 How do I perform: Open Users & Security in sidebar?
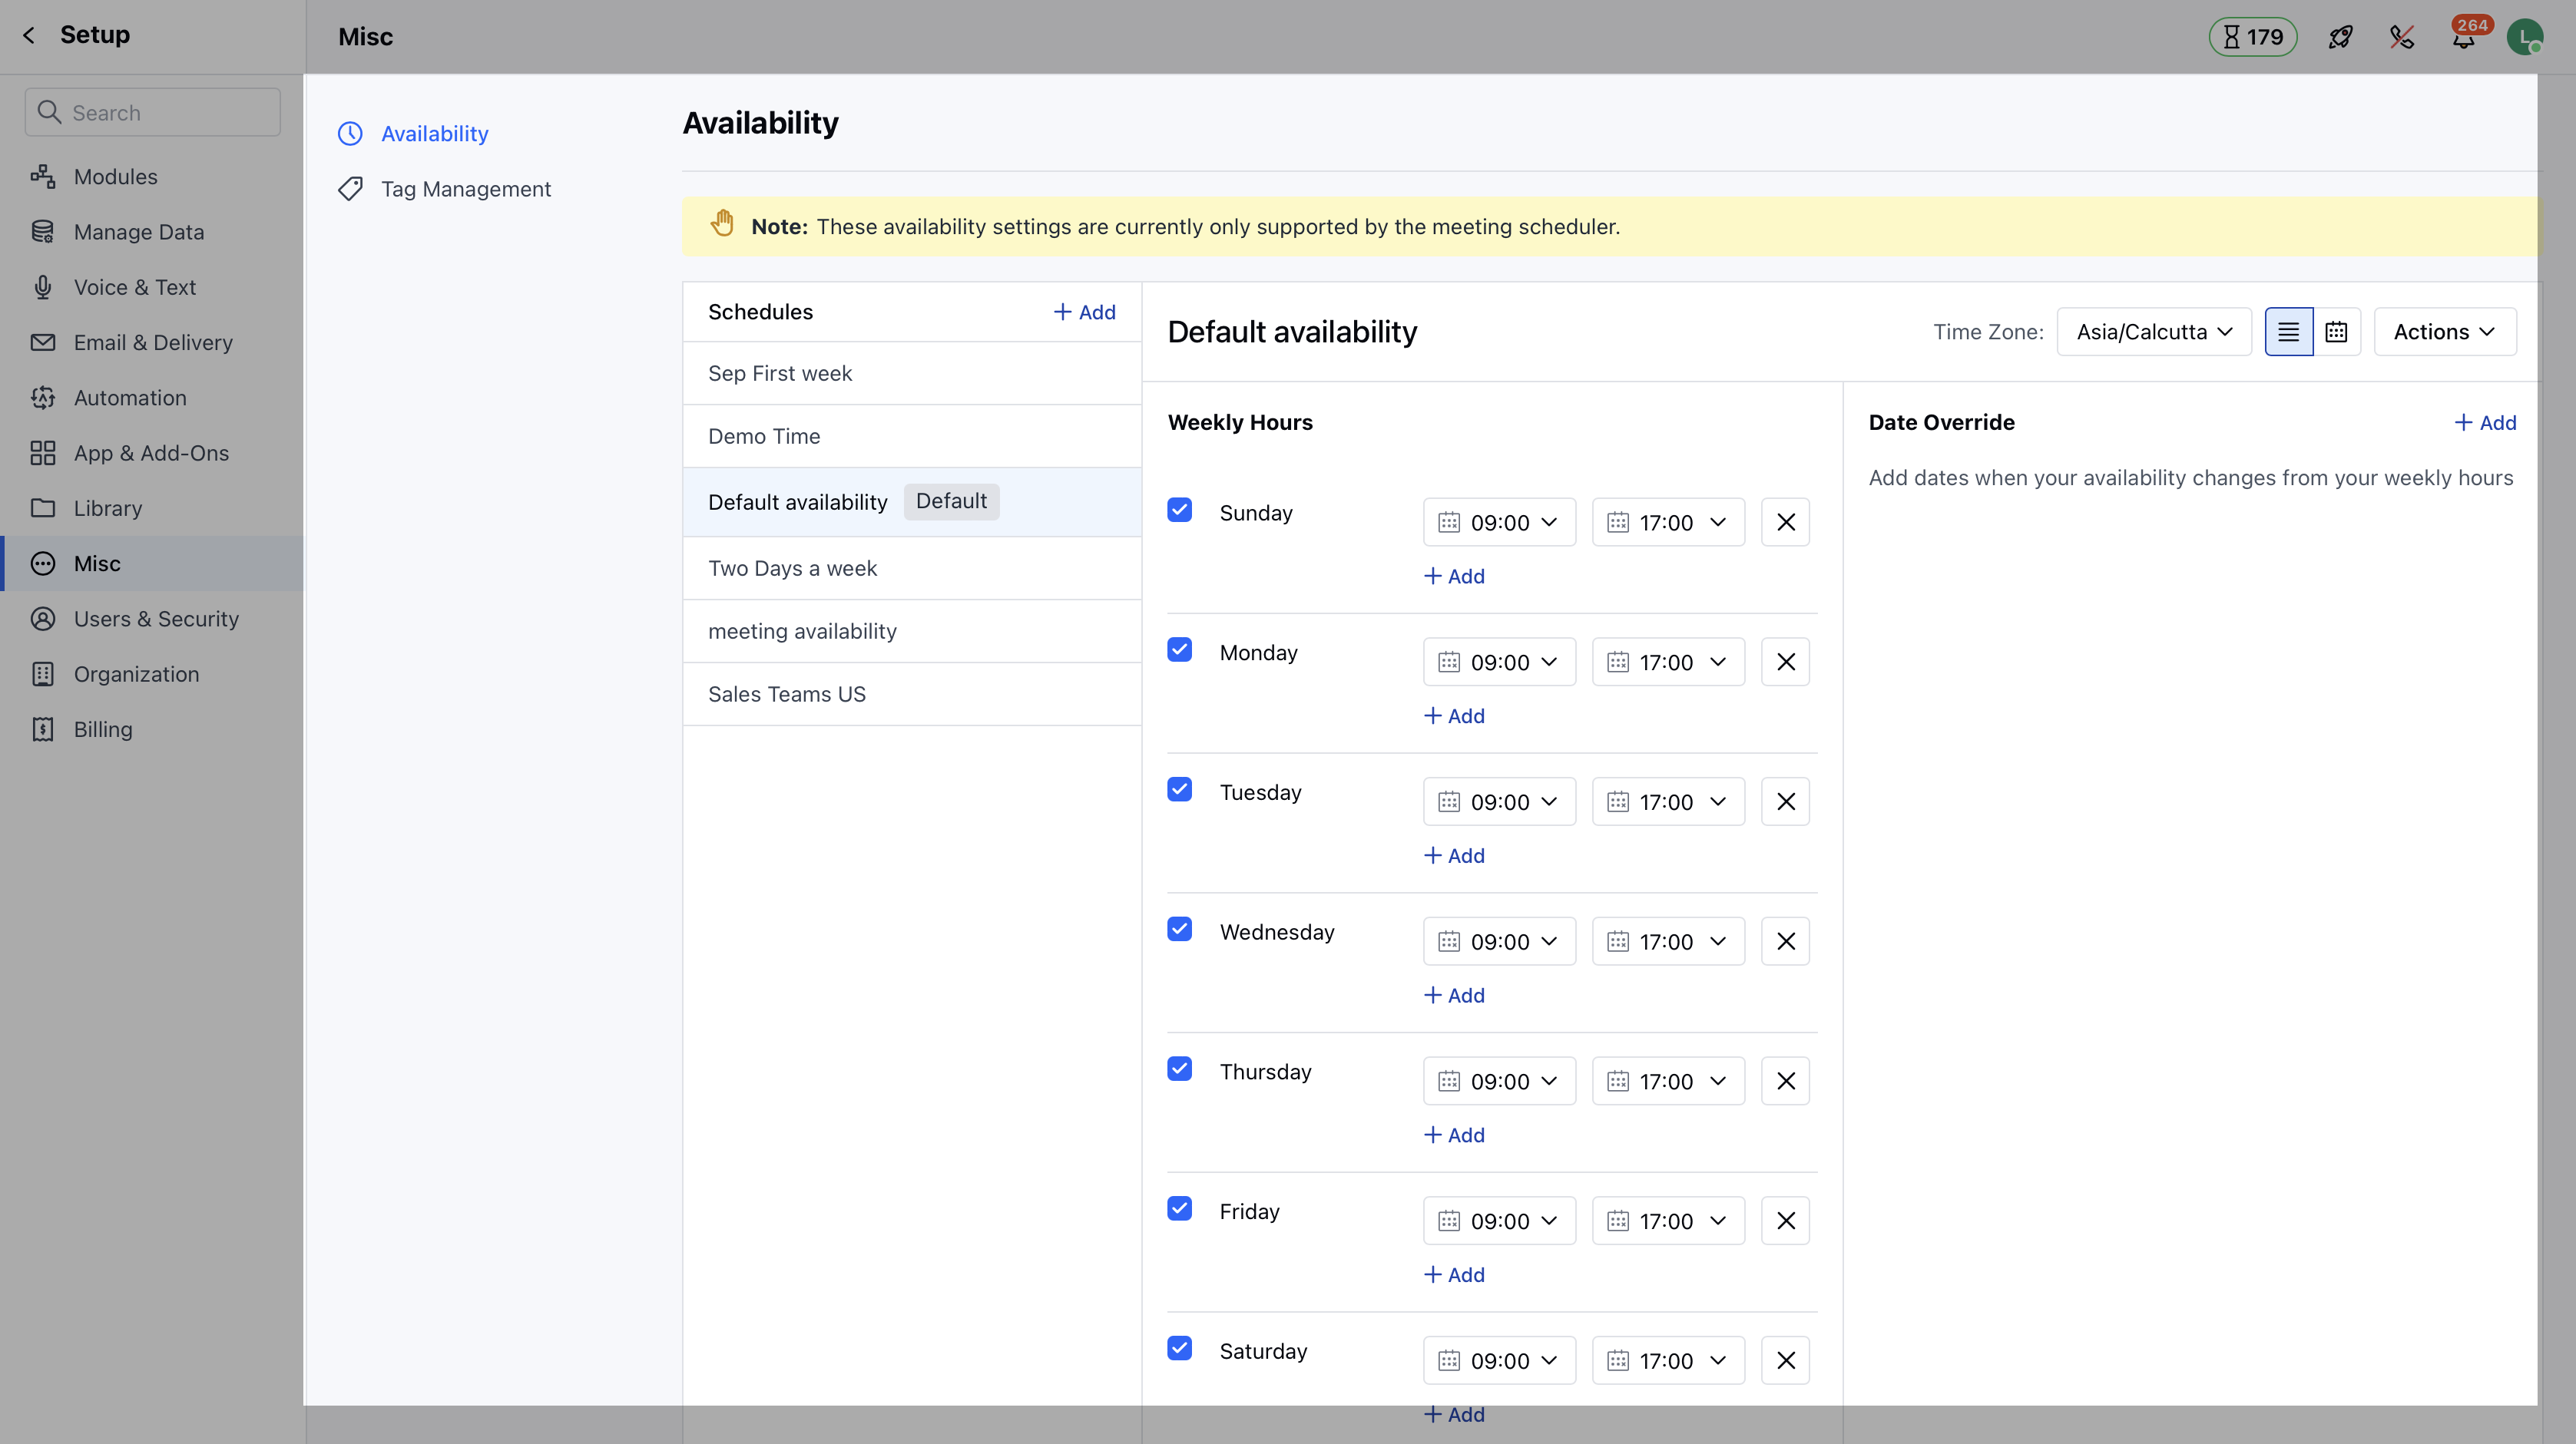tap(156, 619)
